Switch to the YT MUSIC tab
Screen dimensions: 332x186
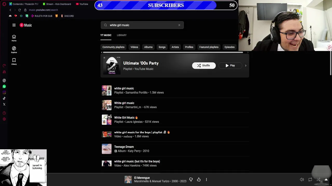coord(106,35)
